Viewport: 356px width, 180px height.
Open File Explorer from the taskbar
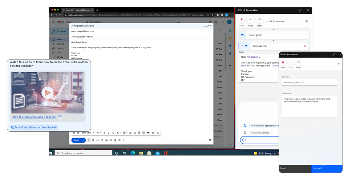coord(141,153)
